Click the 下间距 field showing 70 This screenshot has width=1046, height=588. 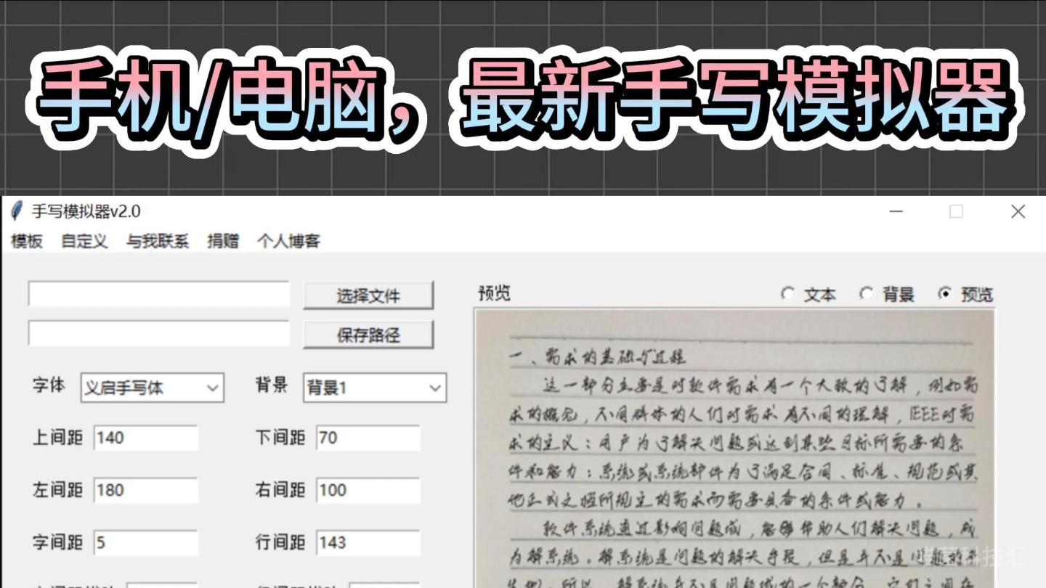[x=368, y=438]
